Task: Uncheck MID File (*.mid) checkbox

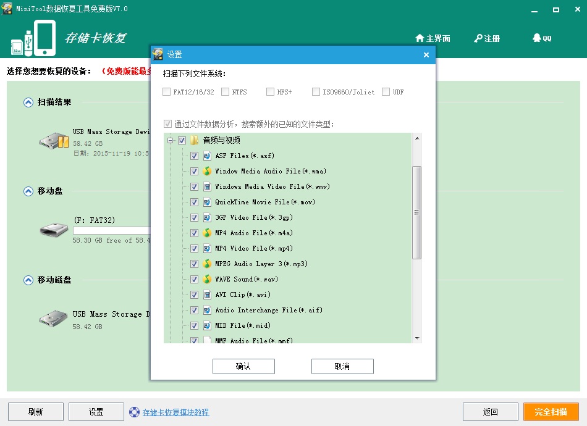Action: [194, 325]
